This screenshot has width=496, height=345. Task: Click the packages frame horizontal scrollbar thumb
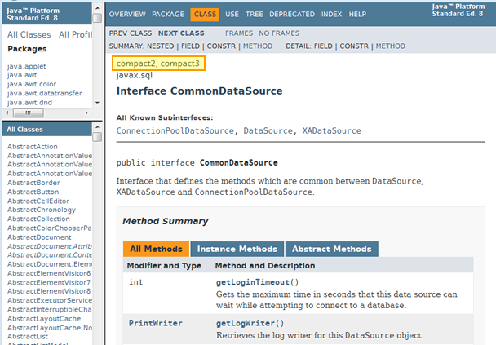(29, 113)
